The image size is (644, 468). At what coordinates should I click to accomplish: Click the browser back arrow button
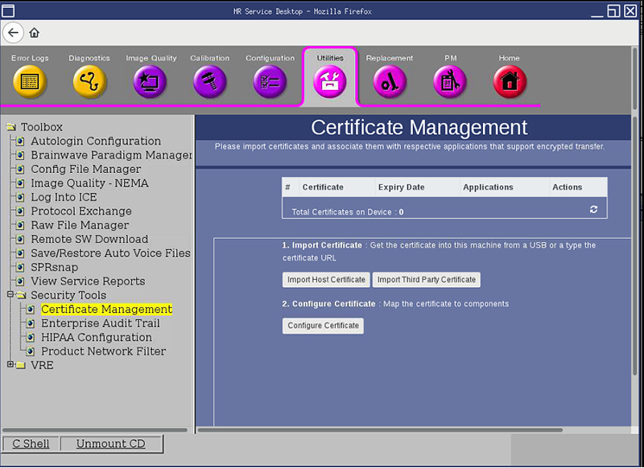pos(13,33)
